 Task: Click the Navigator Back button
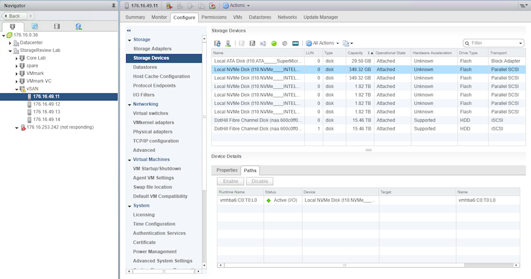pyautogui.click(x=15, y=16)
